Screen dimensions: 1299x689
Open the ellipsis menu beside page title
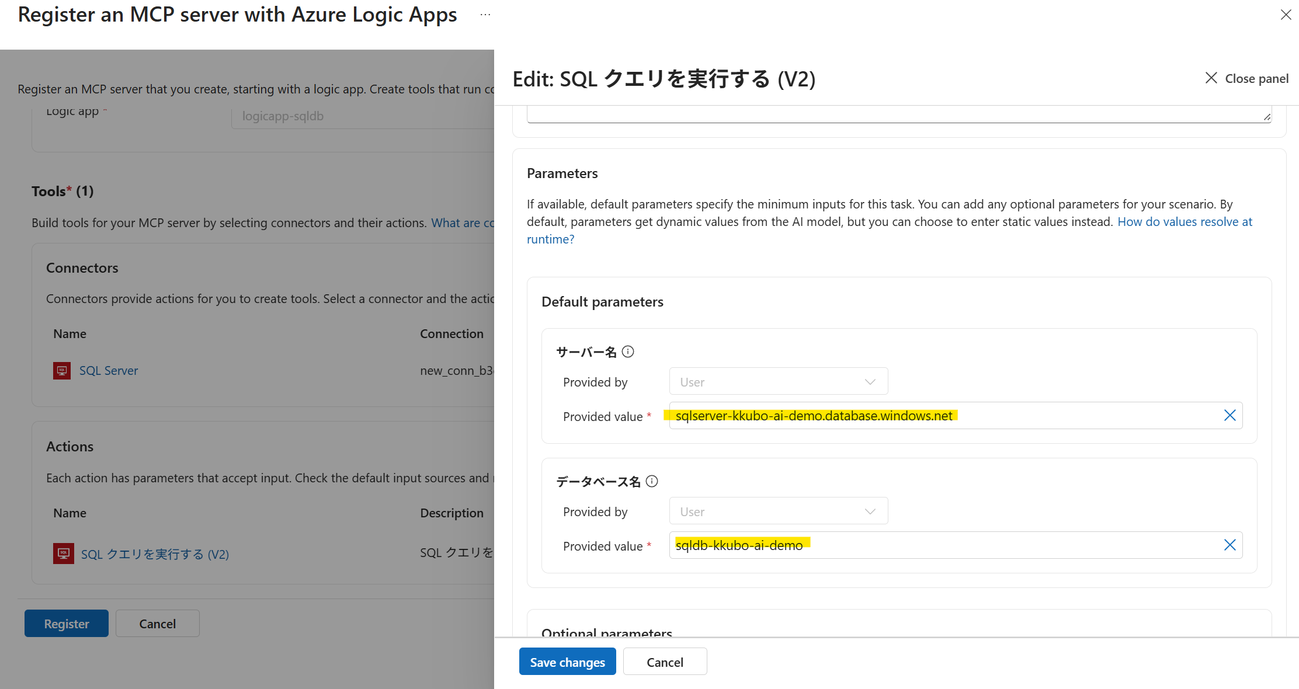485,15
